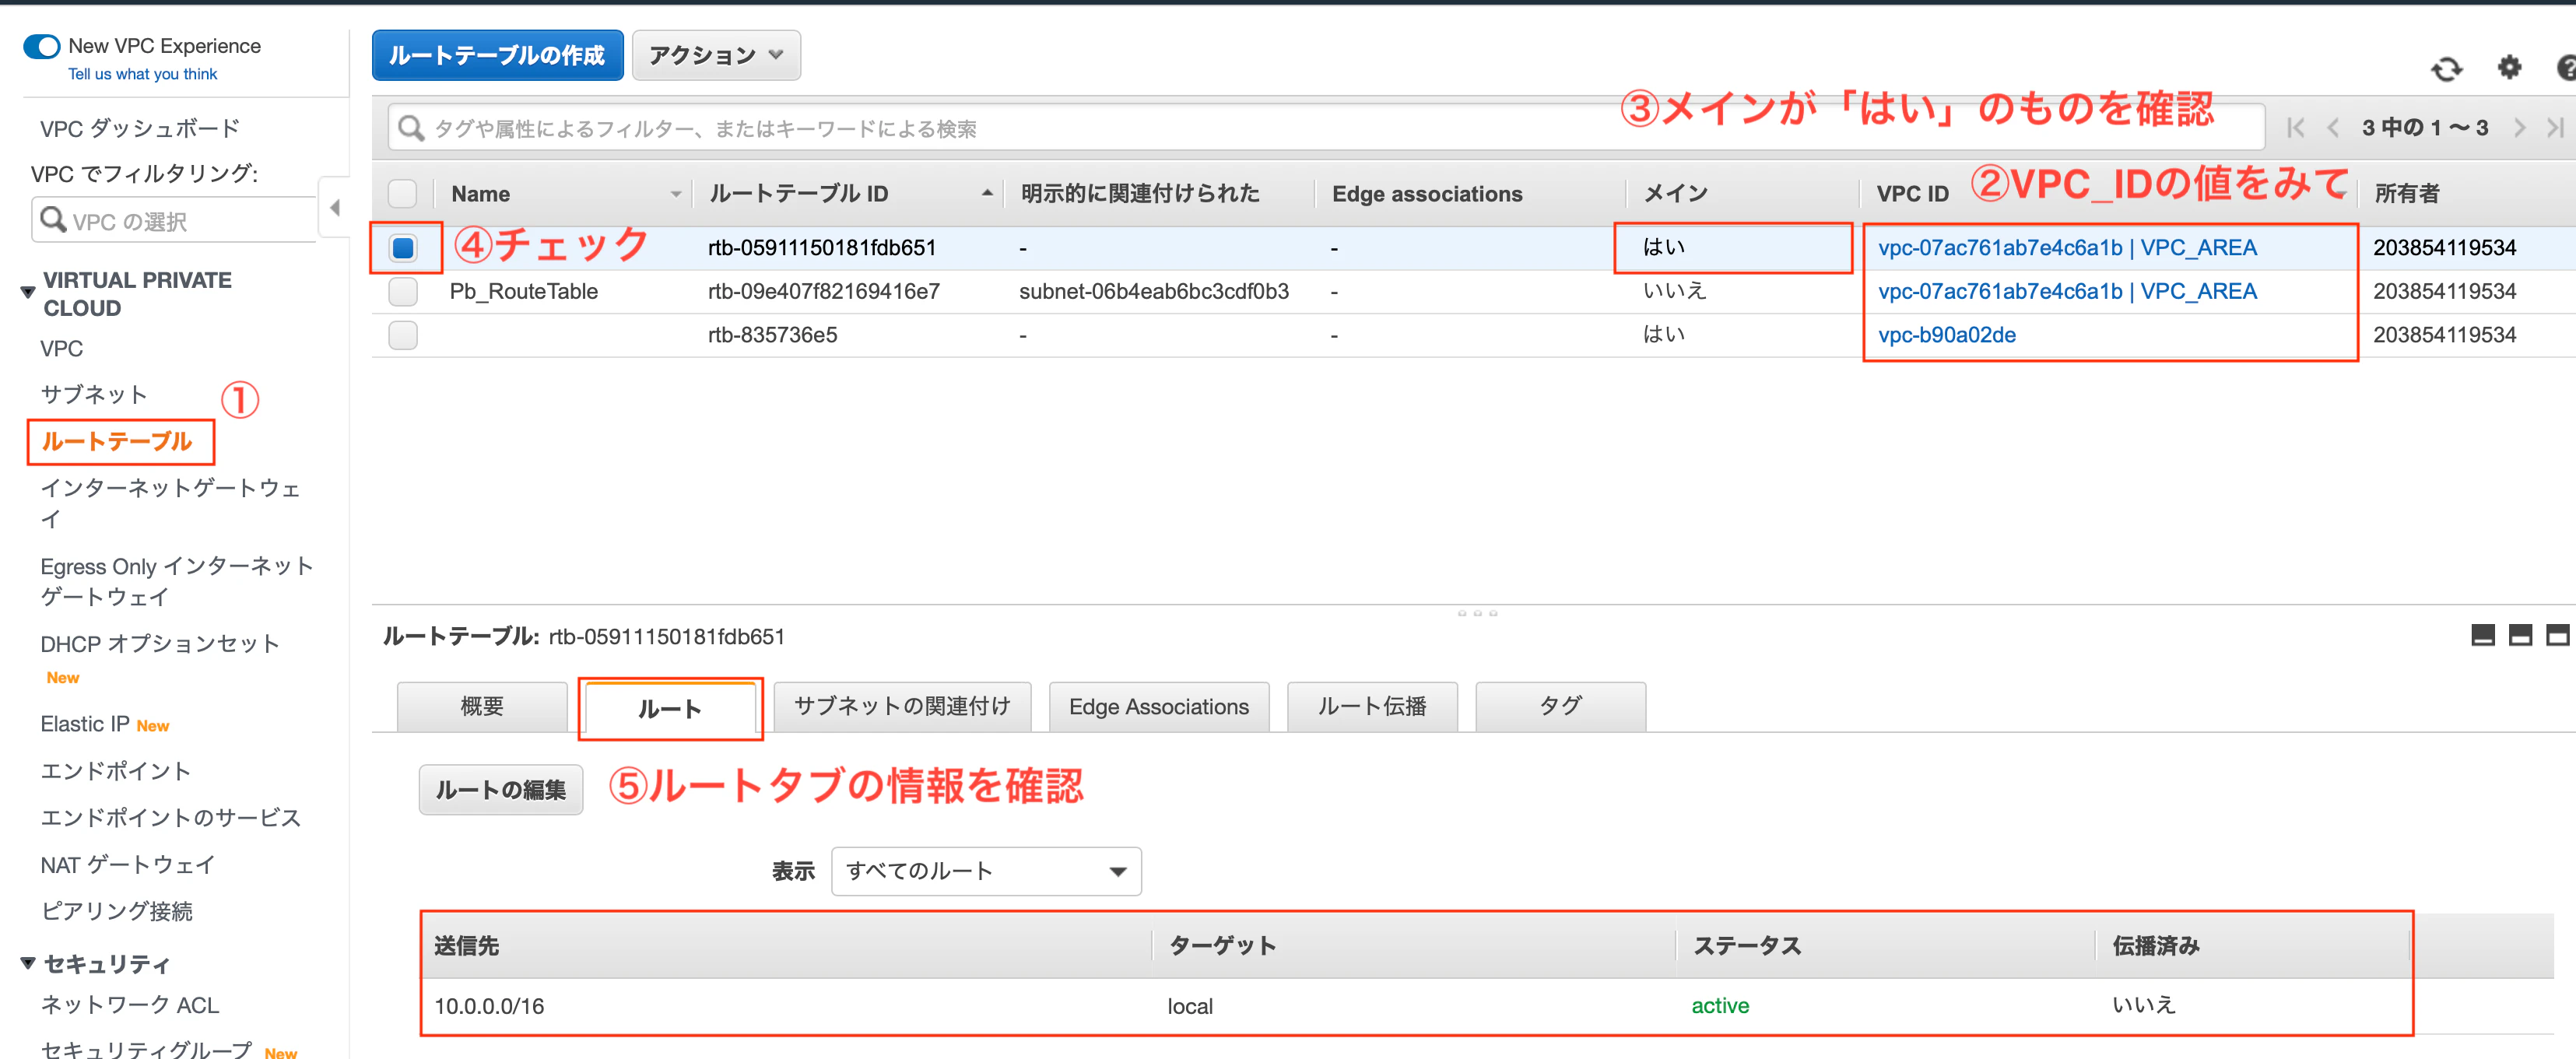Check the rtb-835736e5 row checkbox

[x=403, y=335]
